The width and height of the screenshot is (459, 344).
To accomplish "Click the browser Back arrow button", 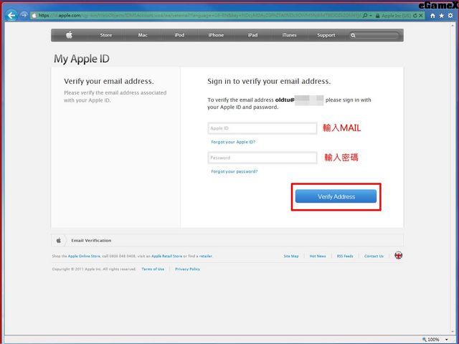I will click(11, 15).
